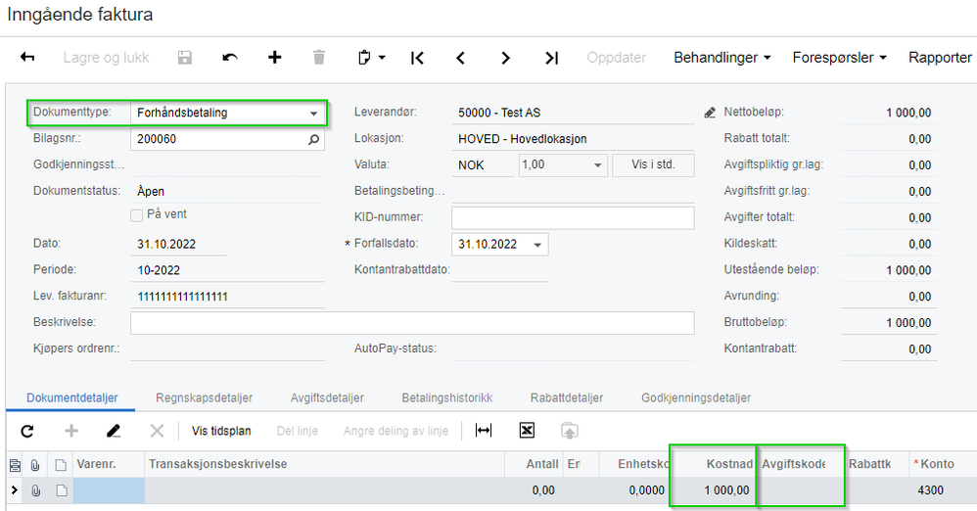
Task: Click the Vis i std. button
Action: pyautogui.click(x=653, y=165)
